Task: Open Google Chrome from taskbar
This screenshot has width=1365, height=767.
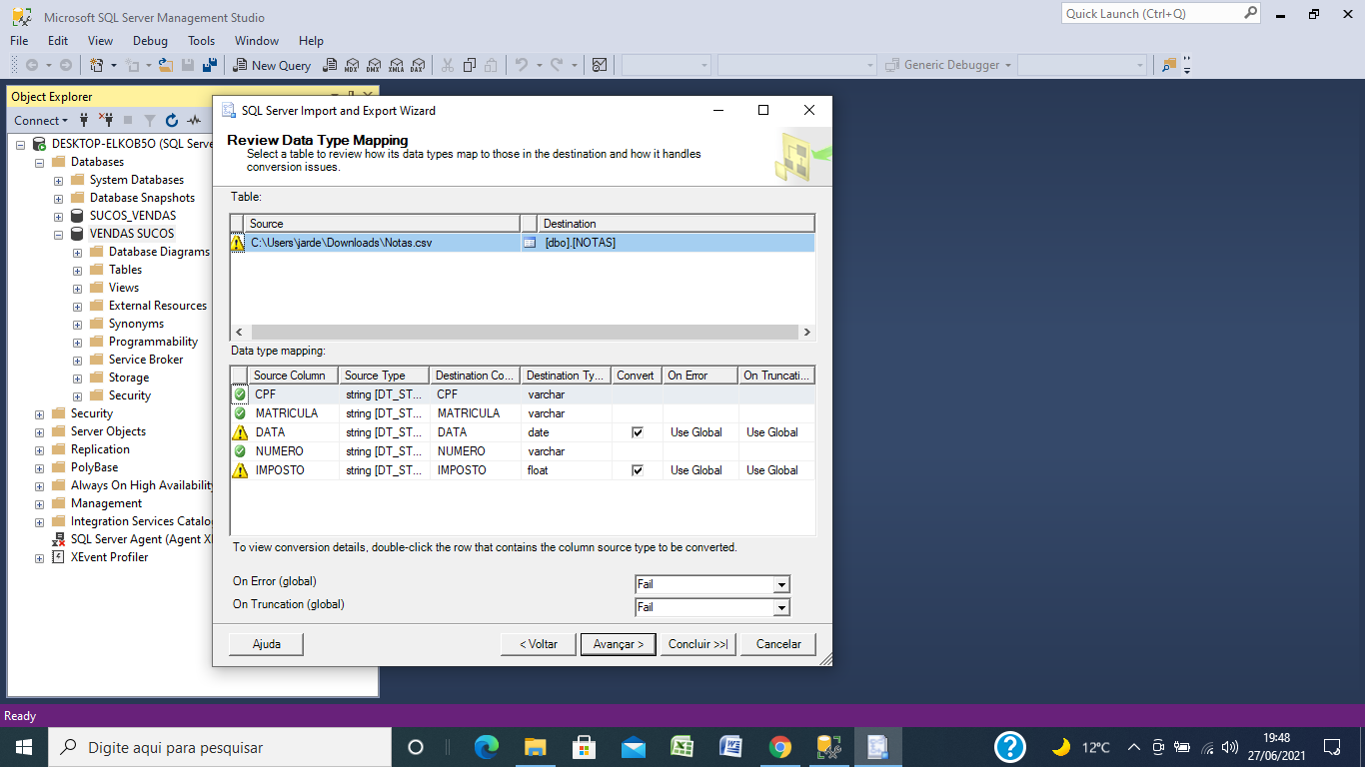Action: [x=780, y=747]
